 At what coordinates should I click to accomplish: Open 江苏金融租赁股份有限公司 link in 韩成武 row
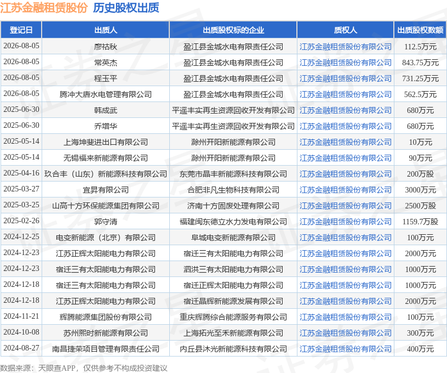click(x=346, y=110)
